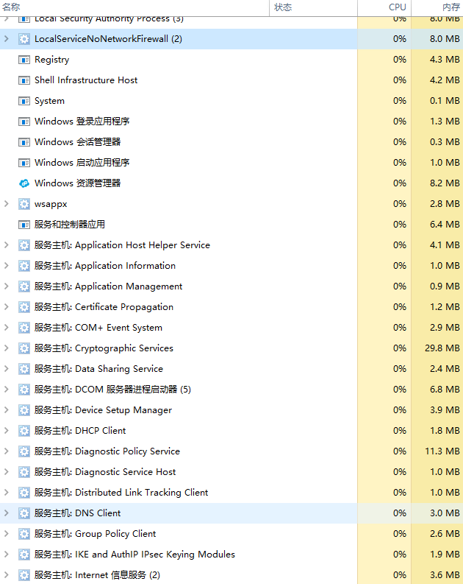Click the DCOM 服务器进程启动器 gear icon

click(24, 389)
